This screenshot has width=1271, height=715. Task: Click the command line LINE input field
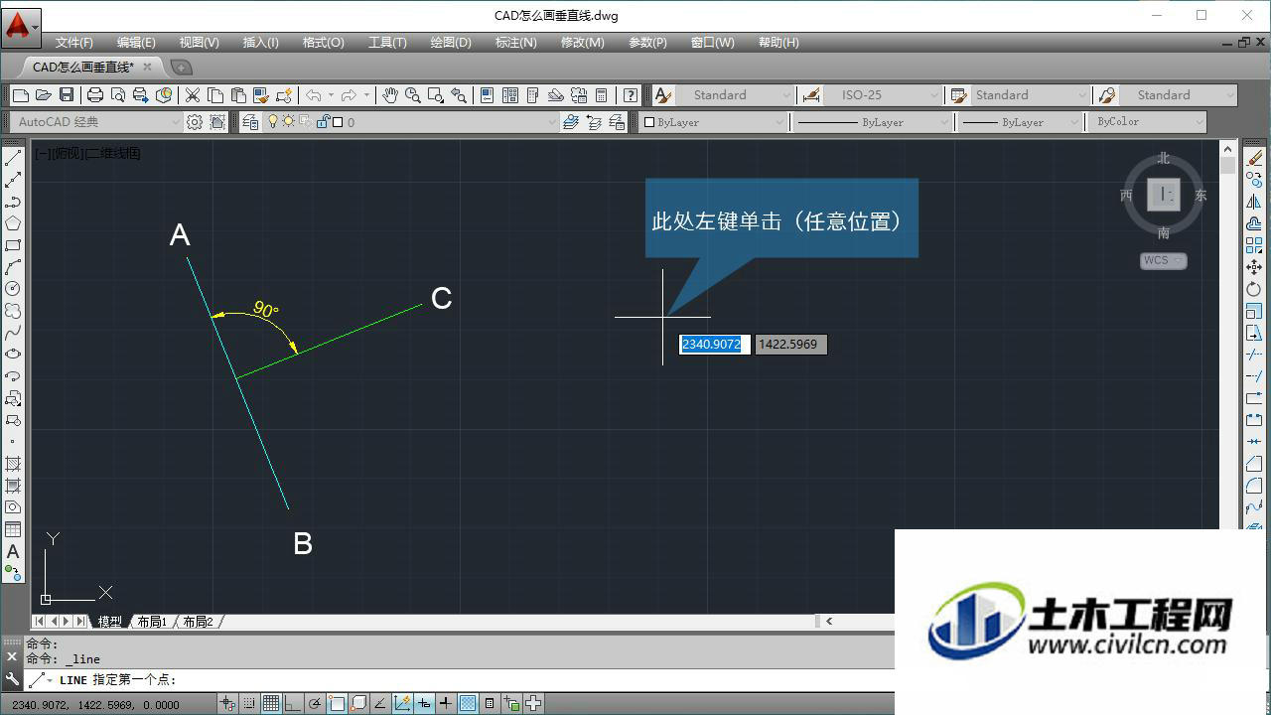[457, 680]
